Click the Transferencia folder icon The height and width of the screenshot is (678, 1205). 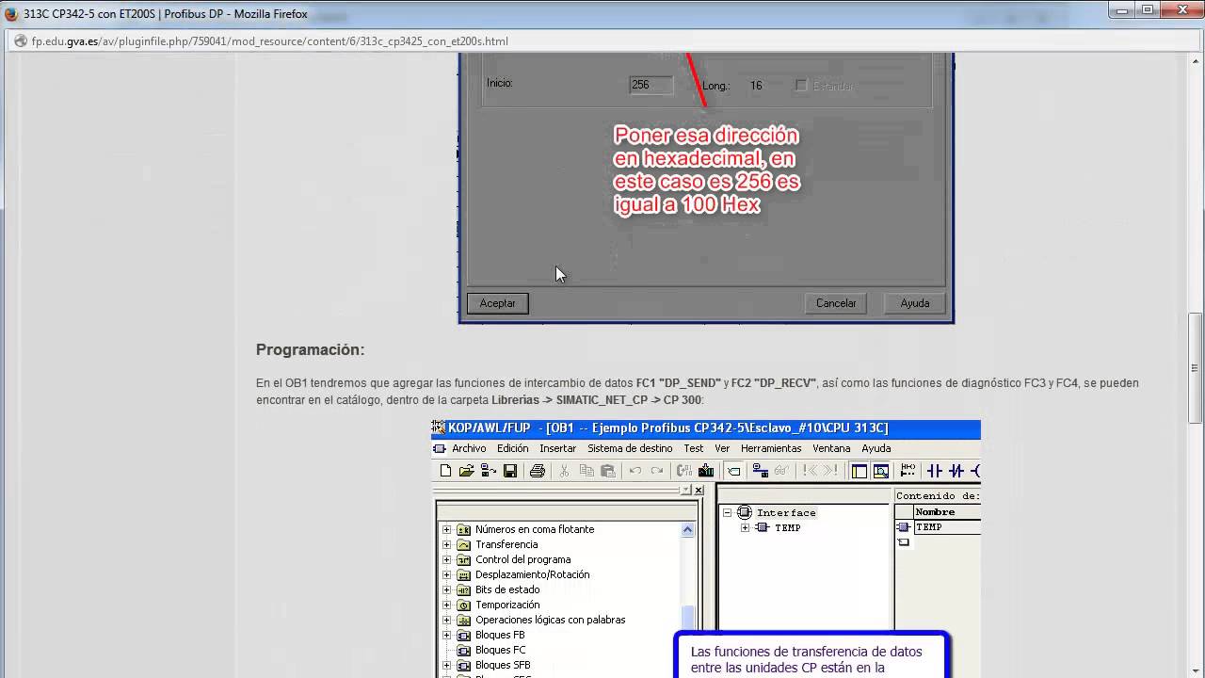tap(463, 544)
